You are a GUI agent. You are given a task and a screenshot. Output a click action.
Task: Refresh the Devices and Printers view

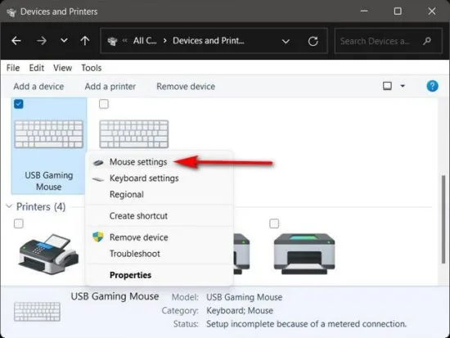point(313,41)
